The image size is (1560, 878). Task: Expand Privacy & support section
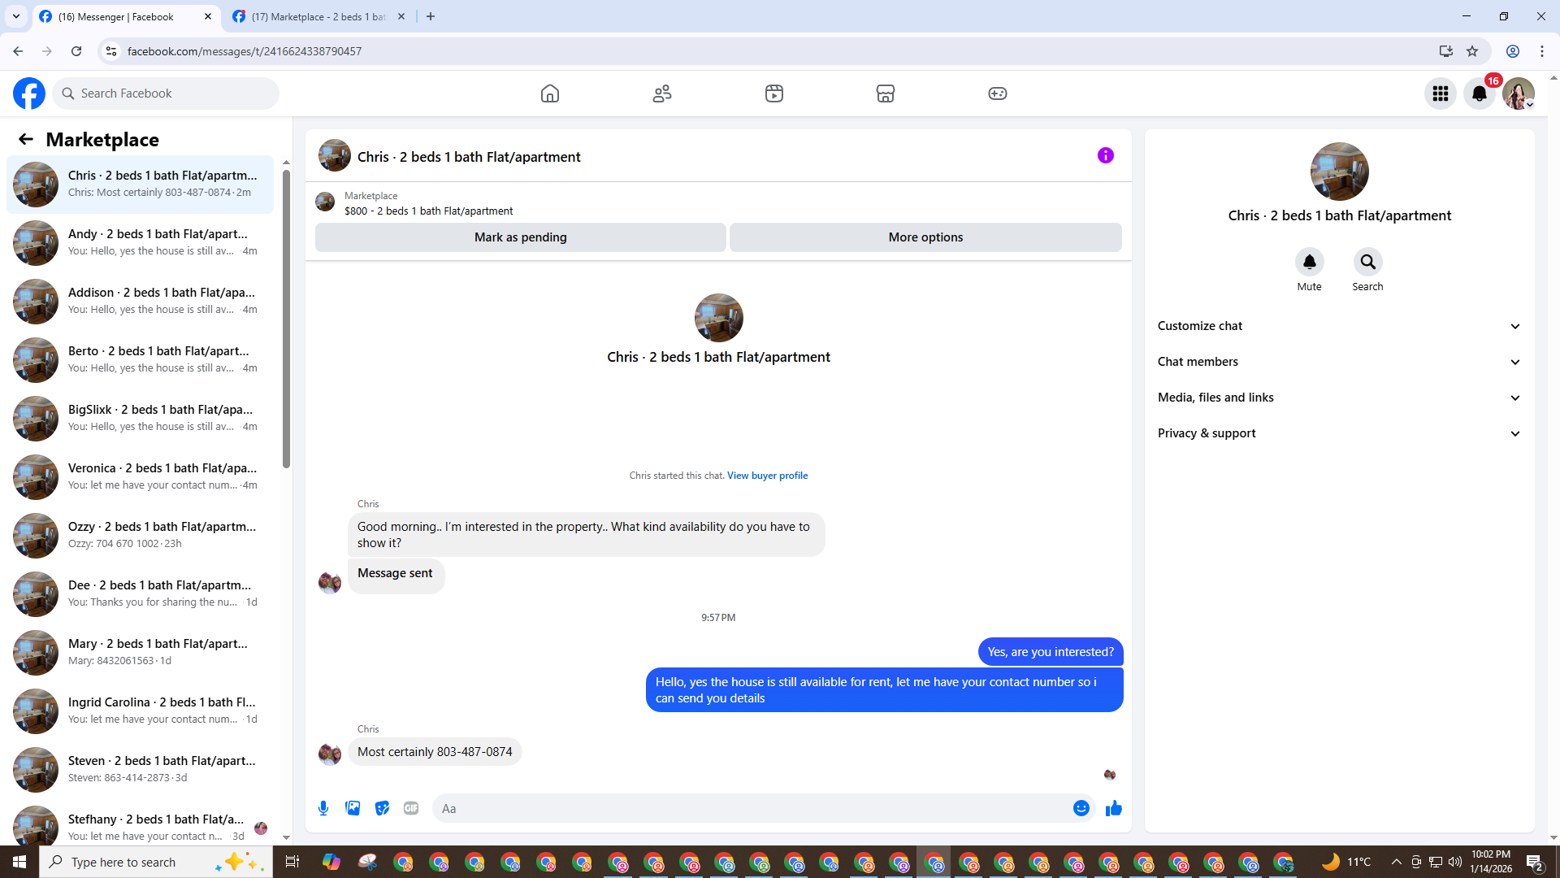(x=1338, y=433)
